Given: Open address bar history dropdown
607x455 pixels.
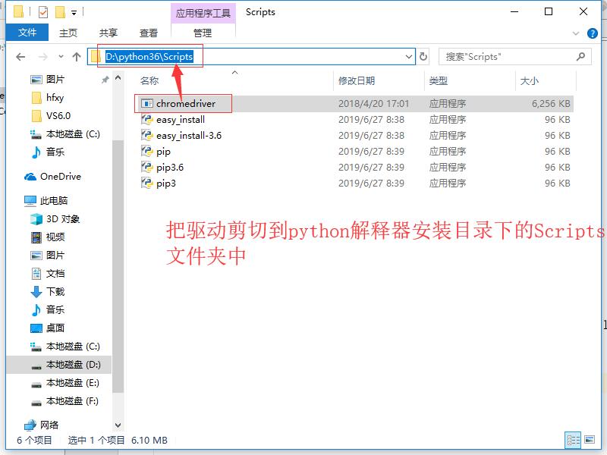Looking at the screenshot, I should tap(409, 57).
